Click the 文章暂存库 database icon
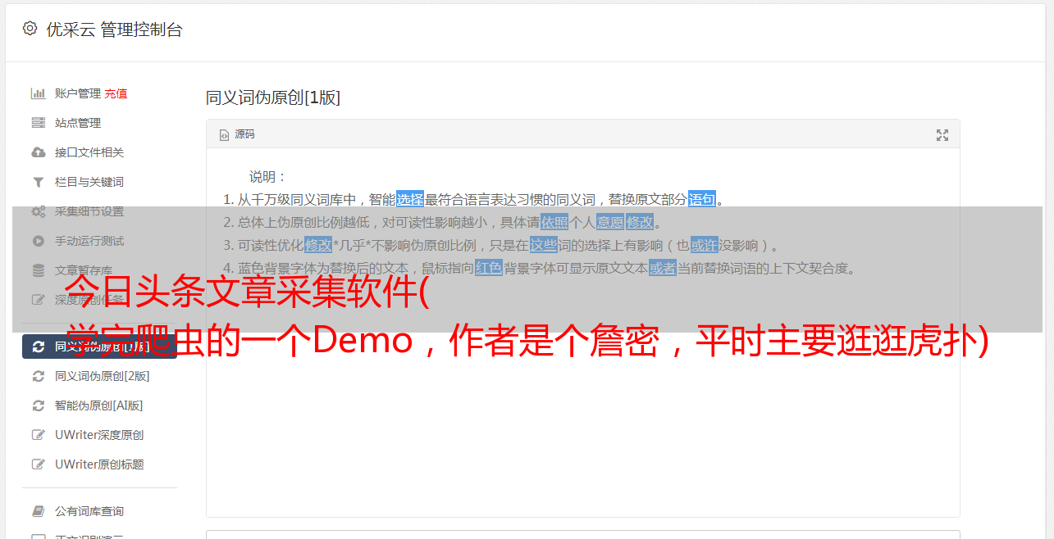The image size is (1054, 539). click(38, 270)
